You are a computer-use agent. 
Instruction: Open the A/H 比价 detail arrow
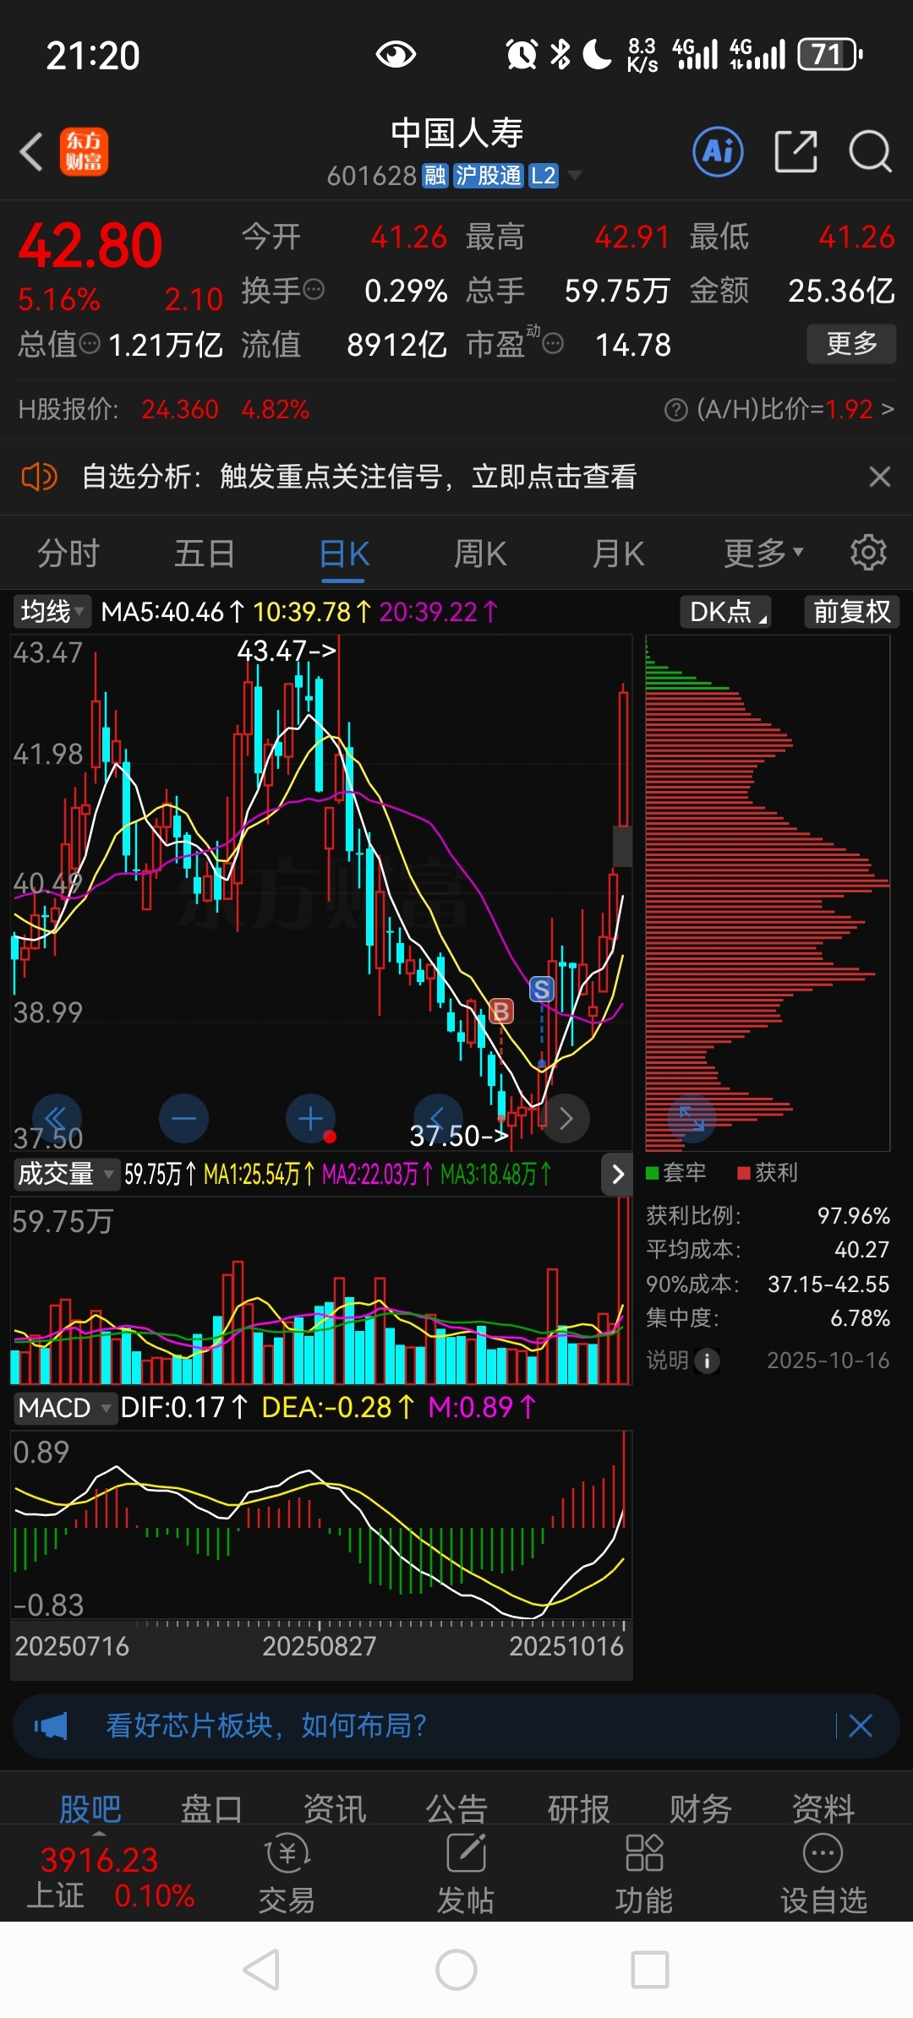887,410
